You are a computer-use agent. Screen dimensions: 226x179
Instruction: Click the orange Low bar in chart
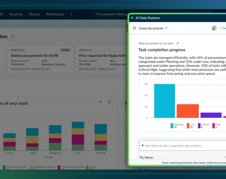click(x=188, y=111)
